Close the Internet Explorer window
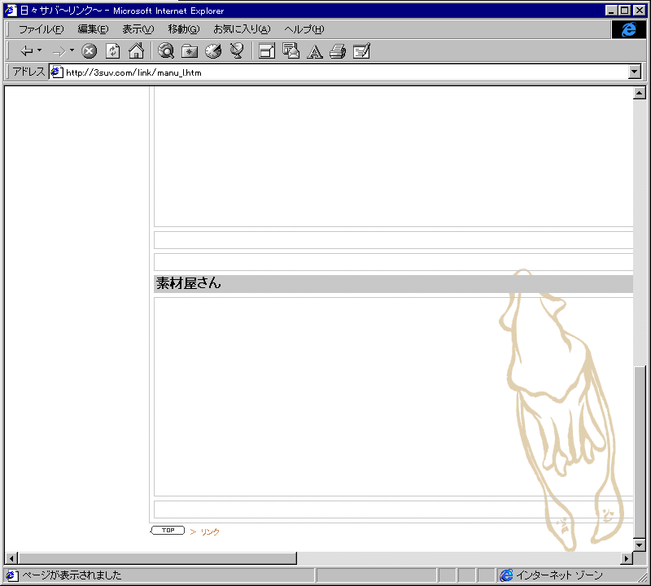 click(639, 10)
